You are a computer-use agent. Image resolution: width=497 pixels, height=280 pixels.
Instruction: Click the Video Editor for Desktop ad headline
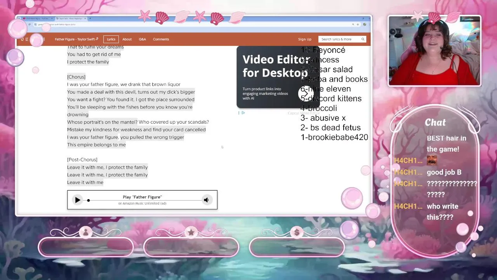tap(275, 66)
